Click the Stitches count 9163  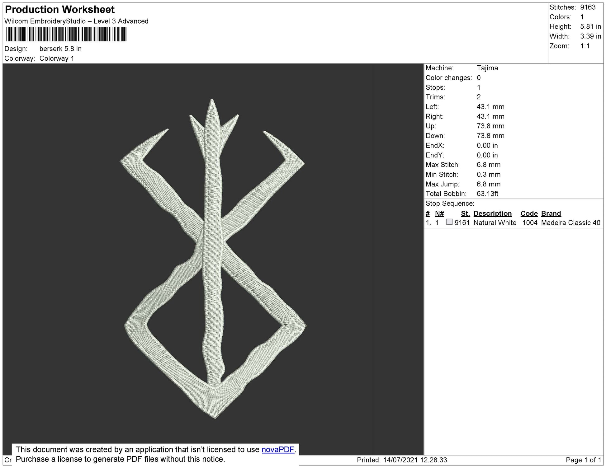click(588, 7)
